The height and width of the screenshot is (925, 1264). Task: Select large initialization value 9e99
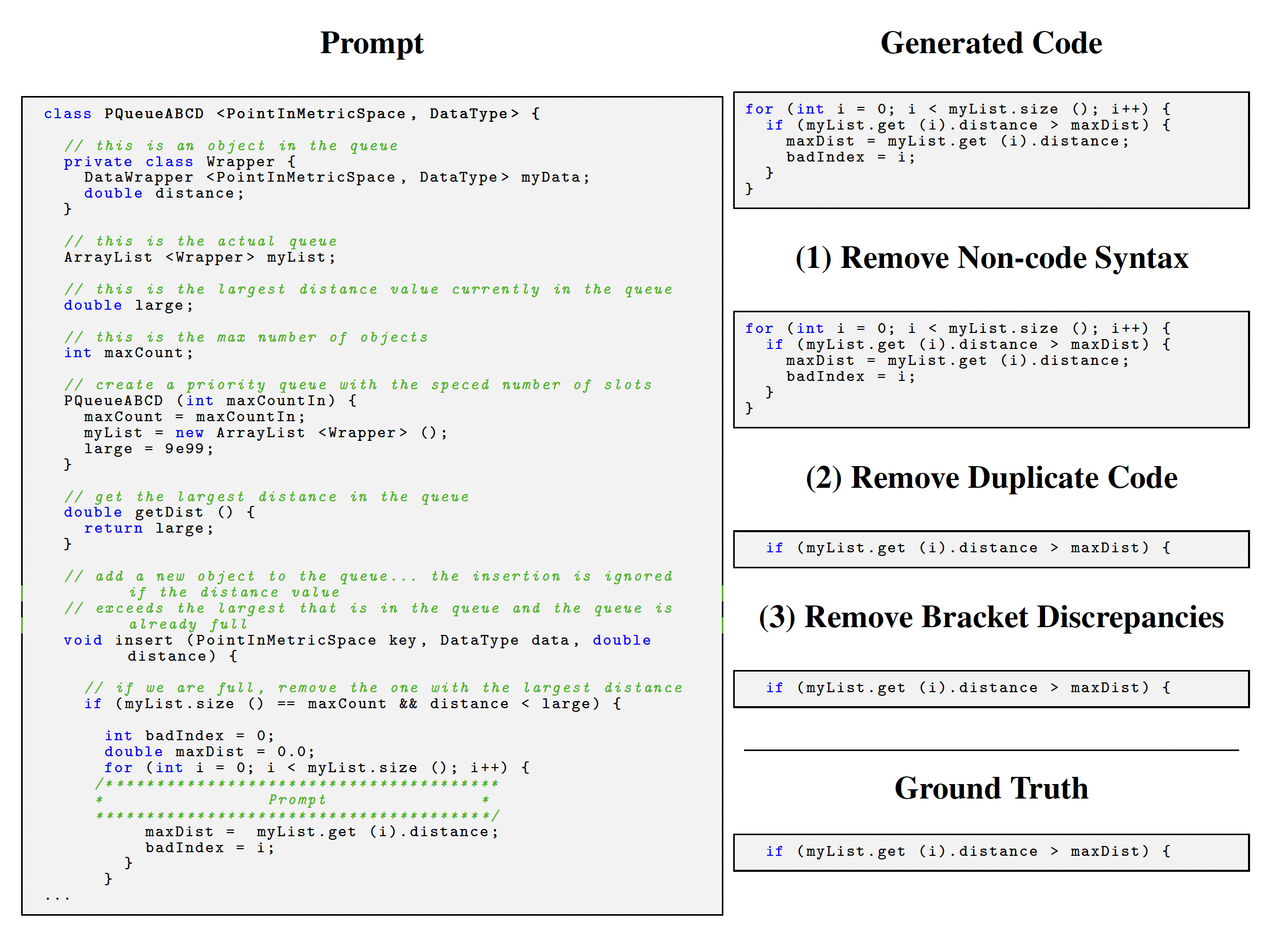[173, 450]
